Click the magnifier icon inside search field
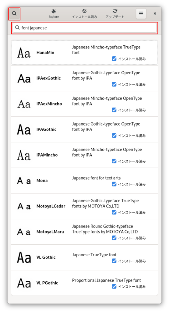 17,28
